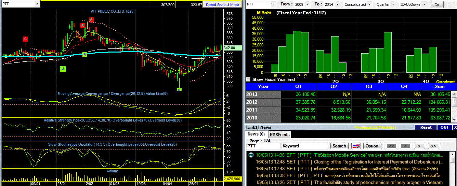The width and height of the screenshot is (457, 186).
Task: Open the Quarter period dropdown
Action: 393,4
